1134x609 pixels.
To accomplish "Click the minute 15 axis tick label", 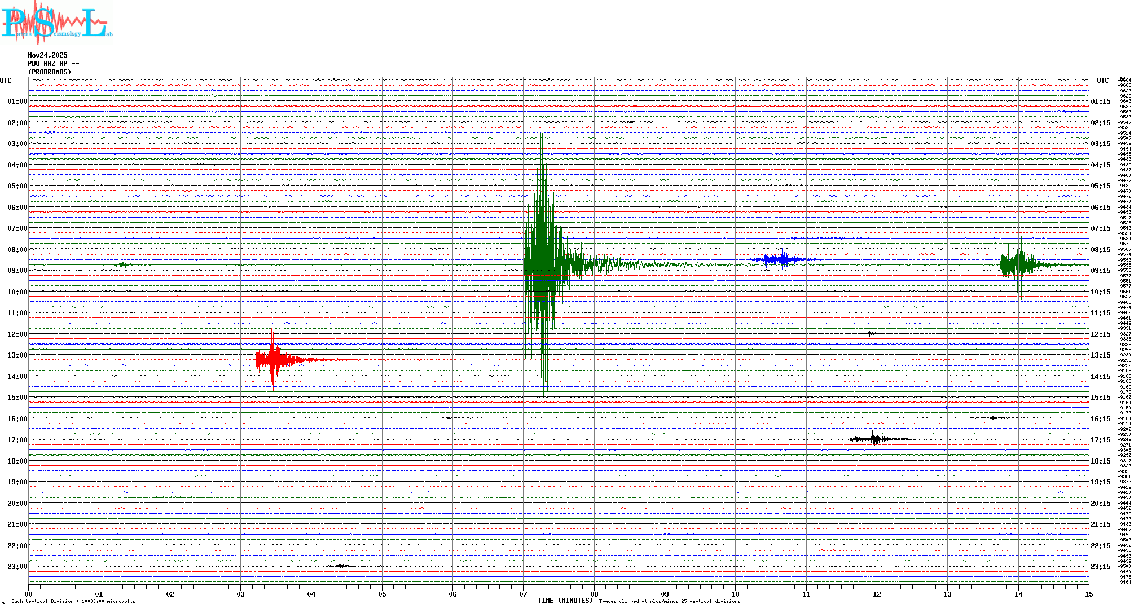I will (1089, 594).
